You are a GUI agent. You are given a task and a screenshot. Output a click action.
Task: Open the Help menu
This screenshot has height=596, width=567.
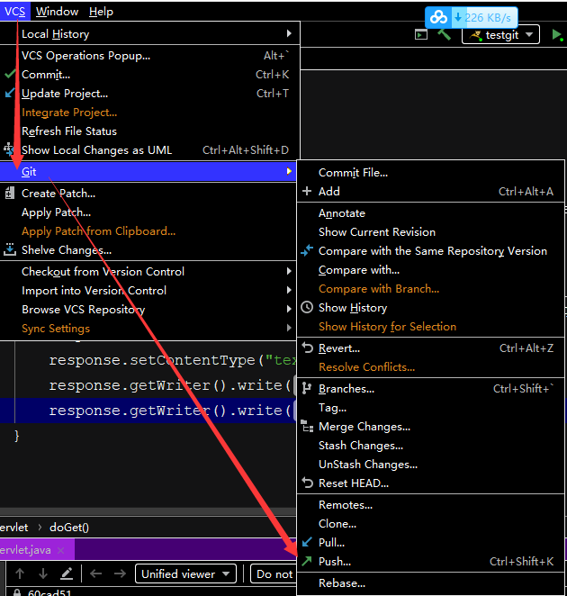(101, 12)
